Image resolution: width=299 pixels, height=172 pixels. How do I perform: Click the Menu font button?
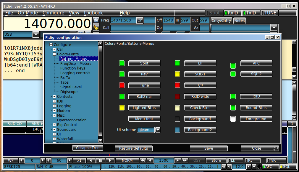click(144, 119)
